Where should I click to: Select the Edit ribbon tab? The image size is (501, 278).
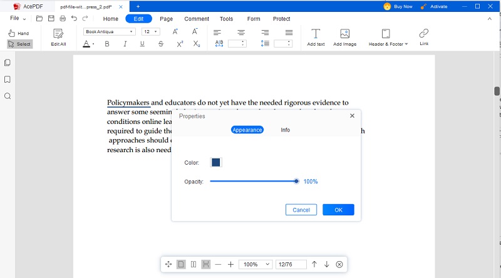[138, 19]
